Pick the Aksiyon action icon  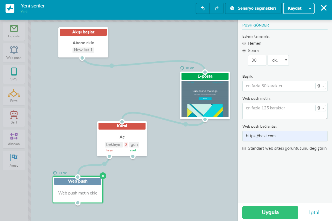14,136
